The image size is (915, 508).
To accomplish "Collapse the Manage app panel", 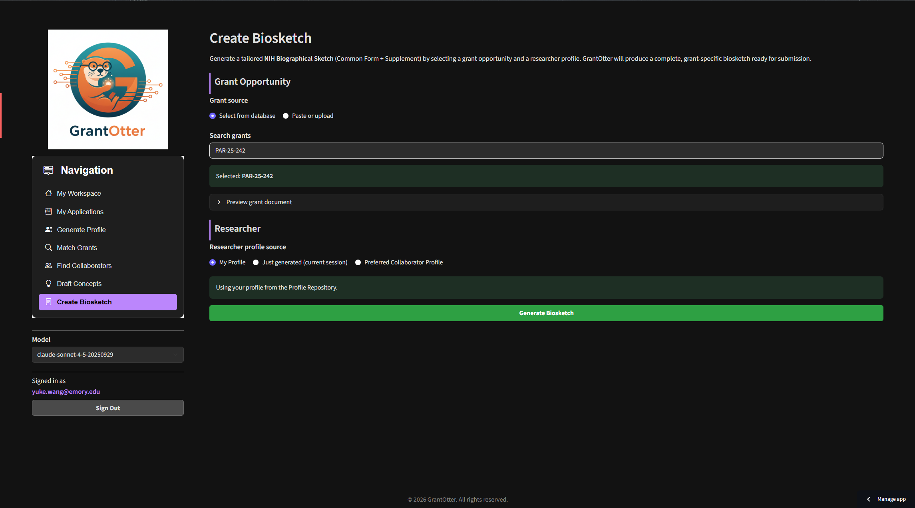I will click(x=868, y=499).
